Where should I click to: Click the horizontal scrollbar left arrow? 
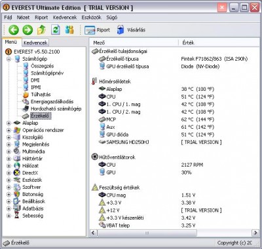(x=94, y=233)
